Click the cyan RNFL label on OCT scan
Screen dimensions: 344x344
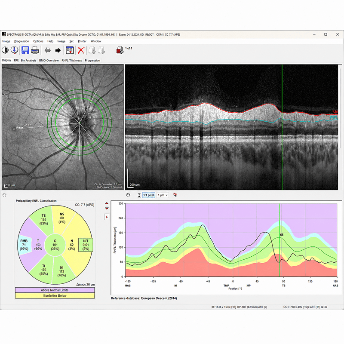click(334, 117)
